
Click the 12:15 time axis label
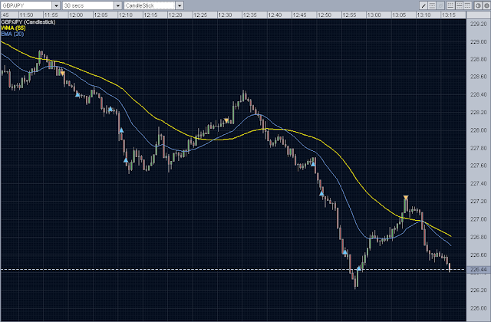pyautogui.click(x=150, y=15)
